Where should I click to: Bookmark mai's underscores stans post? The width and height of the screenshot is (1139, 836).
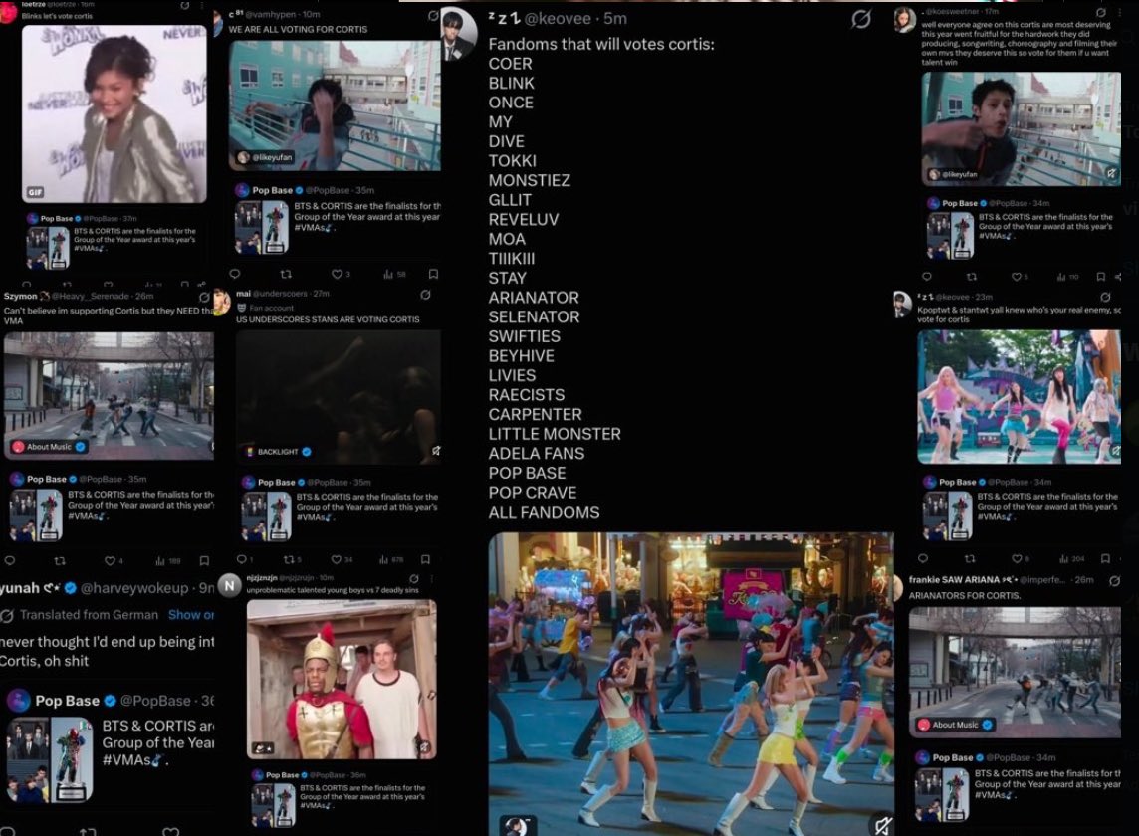pos(426,559)
